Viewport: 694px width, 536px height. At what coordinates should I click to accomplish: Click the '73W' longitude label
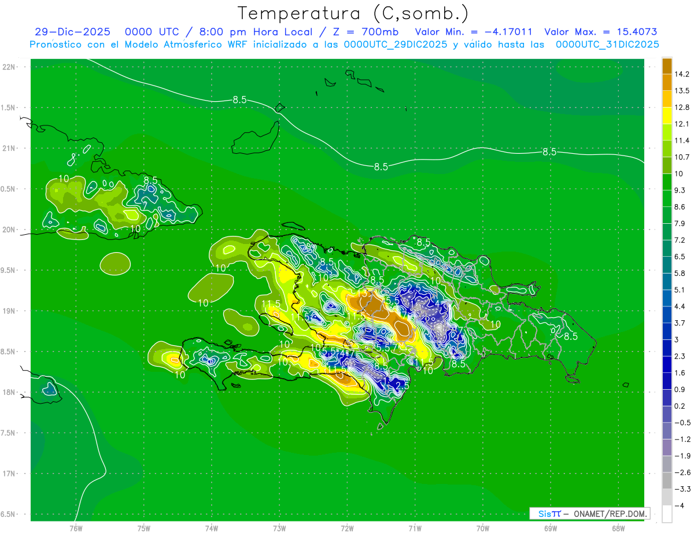(x=279, y=528)
